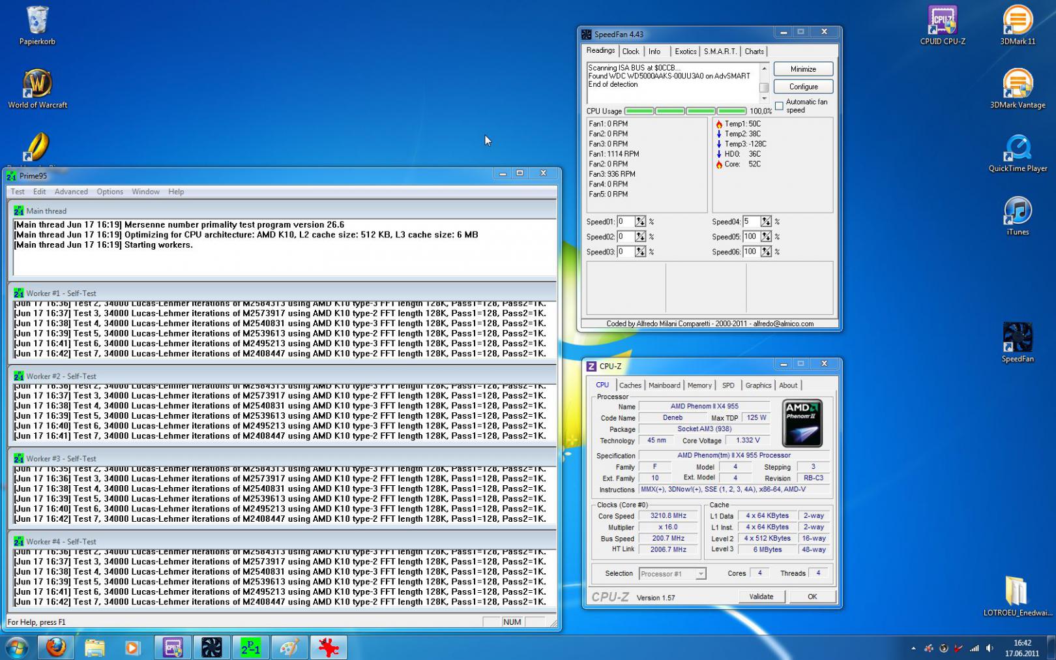This screenshot has height=660, width=1056.
Task: Click the Speed03 spinner arrows in SpeedFan
Action: (x=640, y=252)
